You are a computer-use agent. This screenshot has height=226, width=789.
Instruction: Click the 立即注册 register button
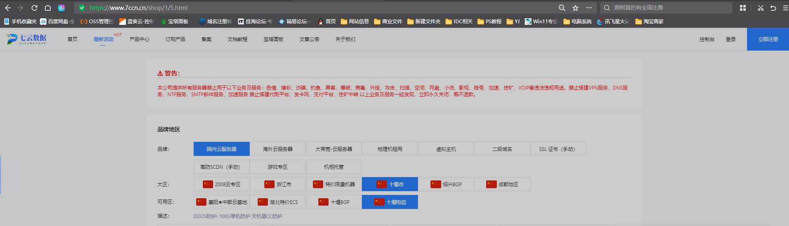(x=768, y=39)
